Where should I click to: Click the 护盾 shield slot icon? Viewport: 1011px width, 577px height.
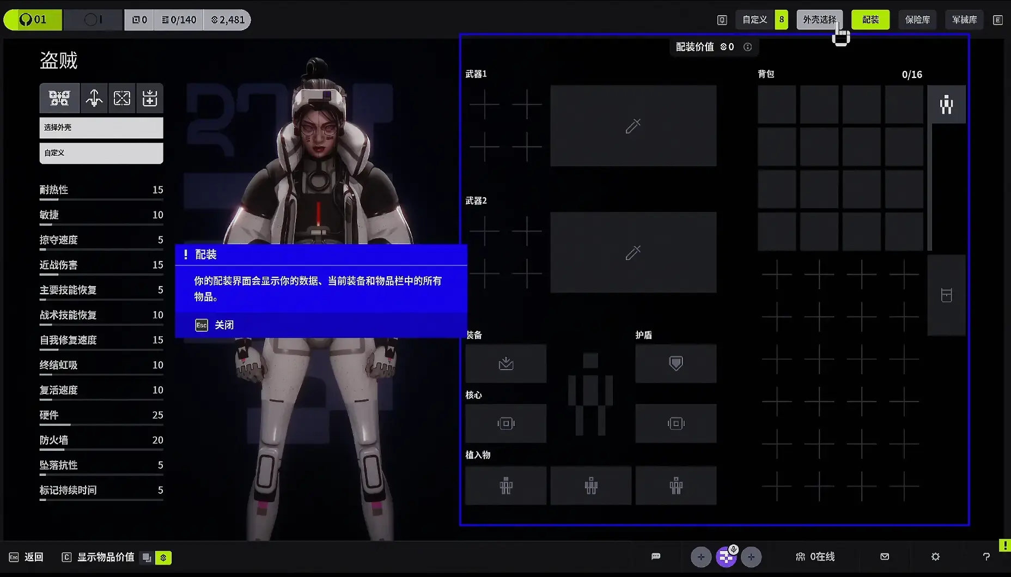(676, 363)
